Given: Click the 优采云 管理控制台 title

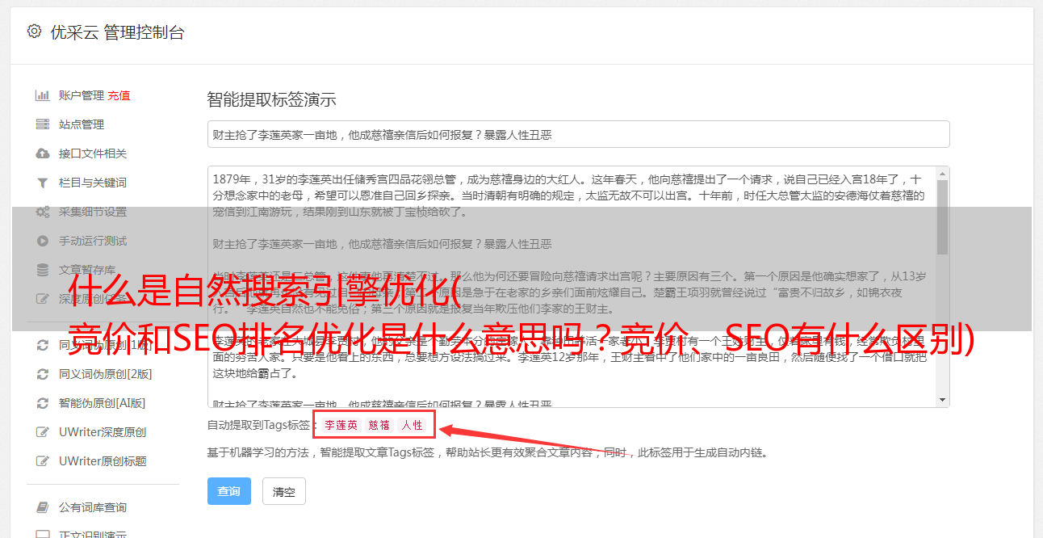Looking at the screenshot, I should [117, 32].
